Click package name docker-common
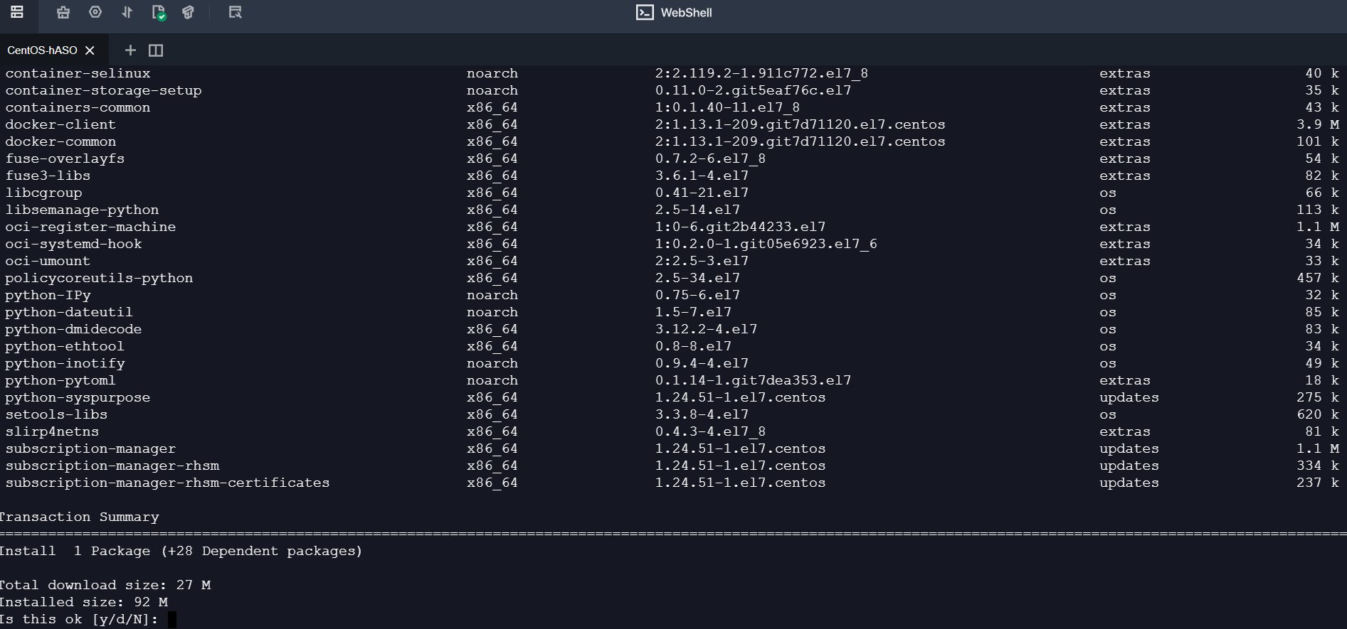Screen dimensions: 1347x629 [60, 141]
